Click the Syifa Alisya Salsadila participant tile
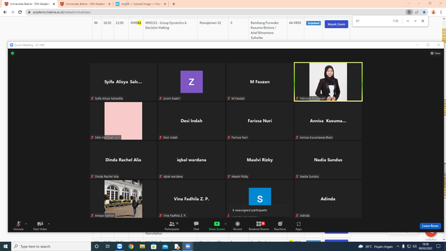446x251 pixels. (123, 82)
